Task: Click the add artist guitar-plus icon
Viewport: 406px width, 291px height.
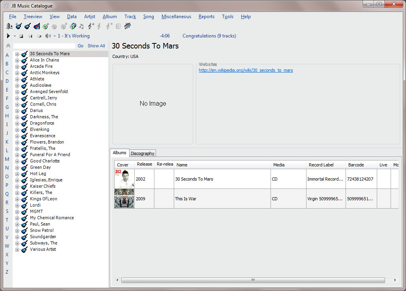Action: tap(19, 26)
